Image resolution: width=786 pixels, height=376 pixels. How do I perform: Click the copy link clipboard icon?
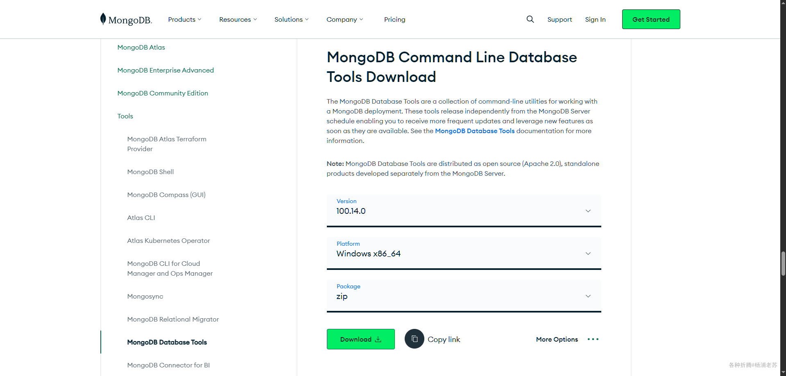415,339
